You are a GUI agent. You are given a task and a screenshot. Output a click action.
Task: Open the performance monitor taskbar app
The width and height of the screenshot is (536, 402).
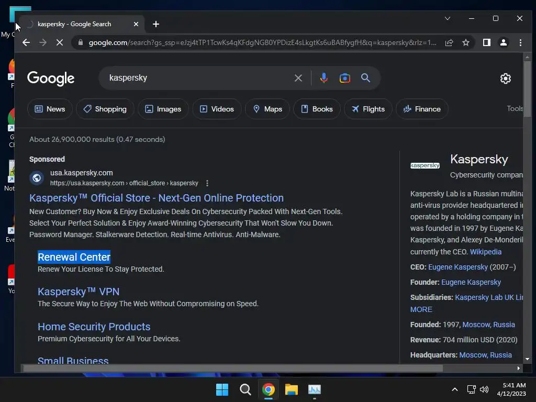coord(315,389)
